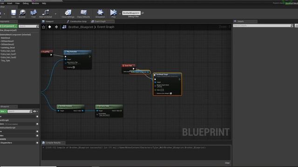This screenshot has width=298, height=167.
Task: Click the Browse magnifier toolbar icon
Action: pos(22,13)
